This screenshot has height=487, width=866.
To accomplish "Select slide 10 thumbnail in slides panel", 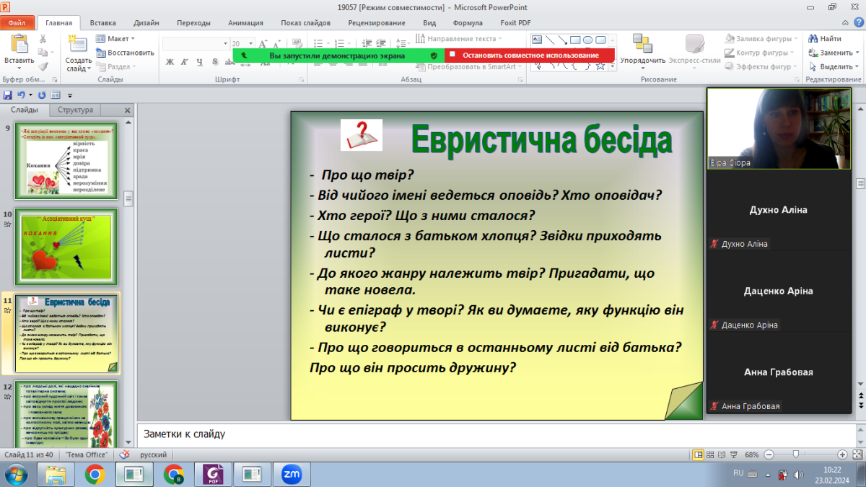I will 66,247.
